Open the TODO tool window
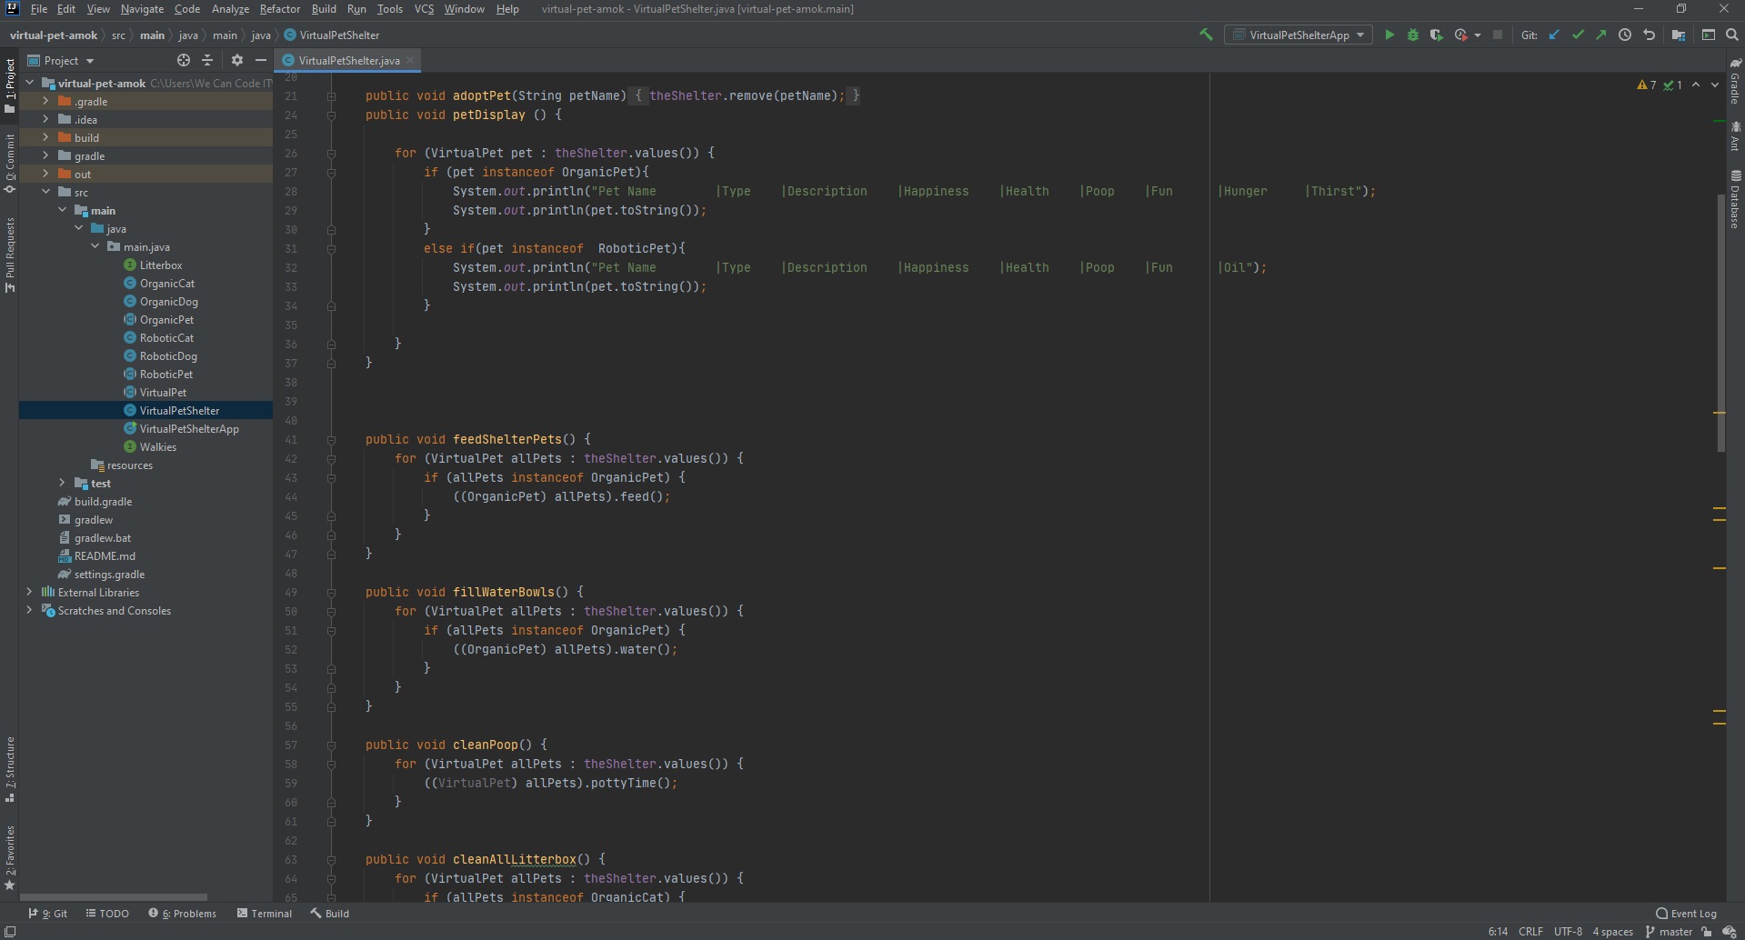 click(x=107, y=914)
